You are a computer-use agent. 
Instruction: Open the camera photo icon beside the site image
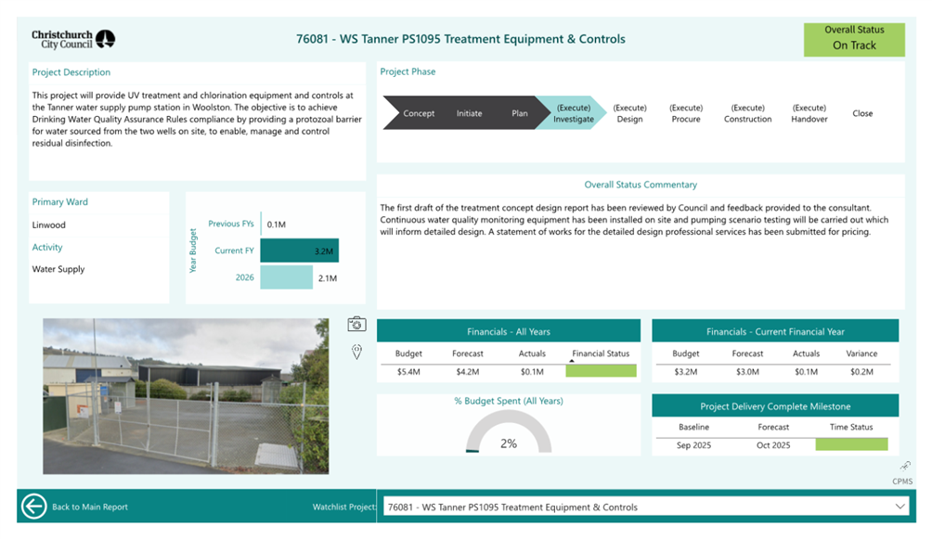click(356, 324)
